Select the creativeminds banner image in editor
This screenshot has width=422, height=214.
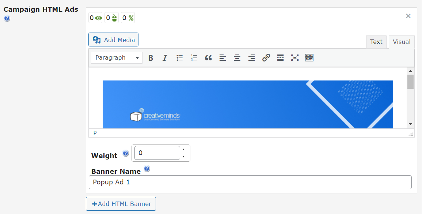[248, 104]
